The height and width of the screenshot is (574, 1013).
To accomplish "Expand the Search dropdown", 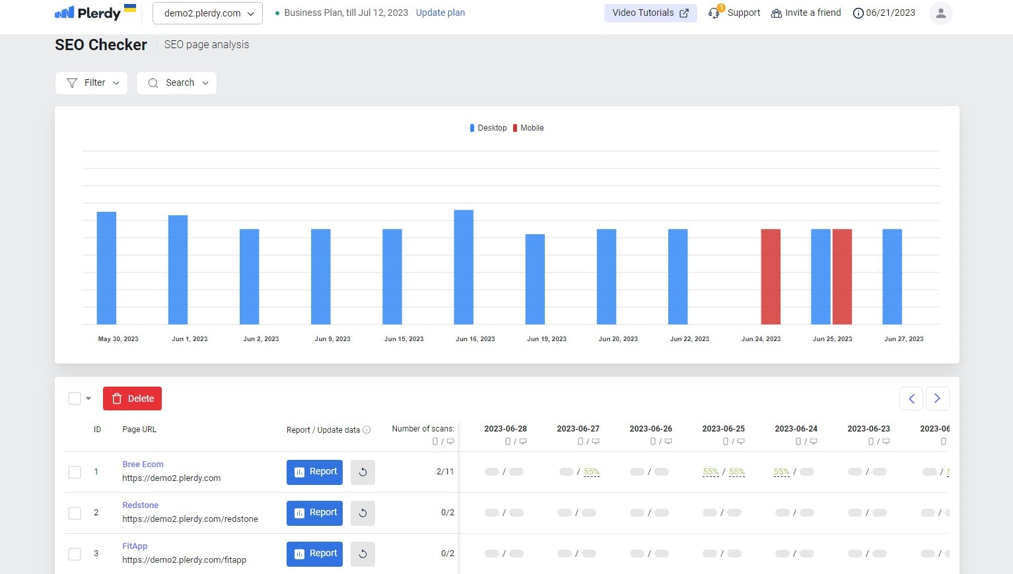I will 176,82.
